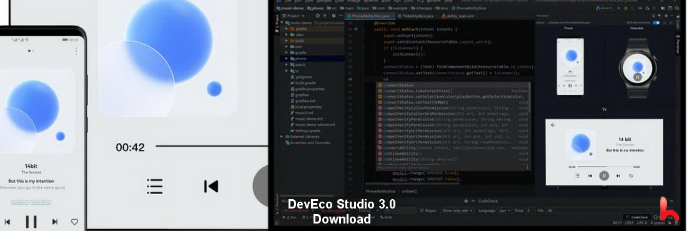Image resolution: width=687 pixels, height=231 pixels.
Task: Click the Phone preview device screen
Action: click(570, 66)
